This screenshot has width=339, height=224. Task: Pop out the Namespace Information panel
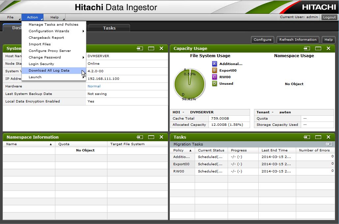click(140, 137)
